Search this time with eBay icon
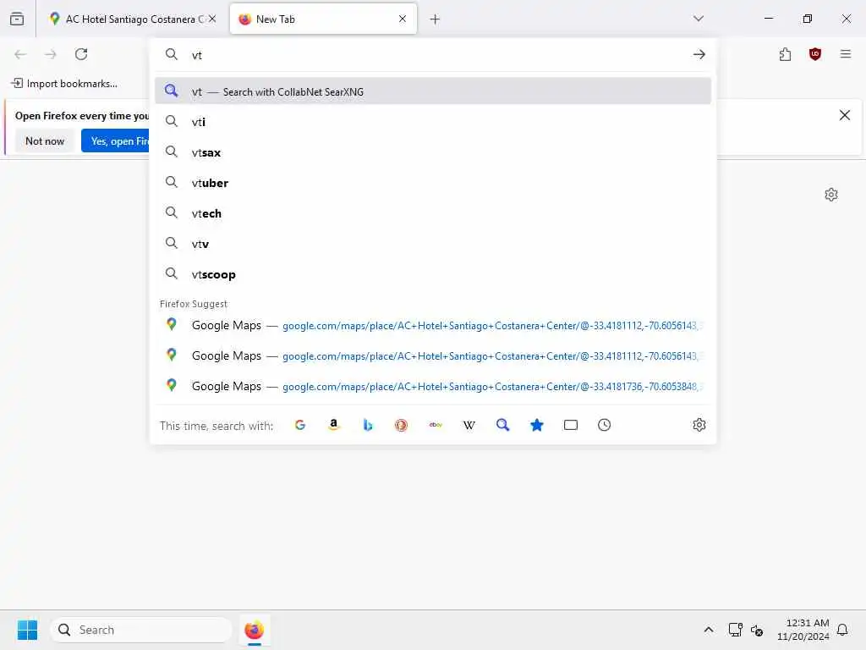Viewport: 866px width, 650px height. [436, 425]
